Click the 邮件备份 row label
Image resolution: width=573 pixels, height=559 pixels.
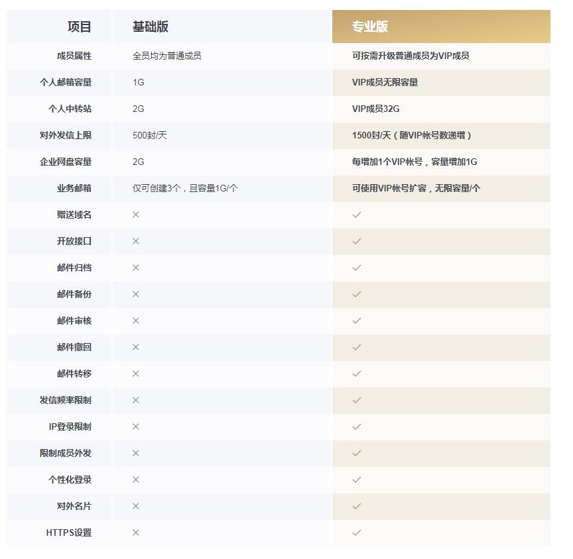(x=74, y=294)
